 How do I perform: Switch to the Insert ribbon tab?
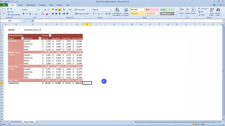[20, 5]
